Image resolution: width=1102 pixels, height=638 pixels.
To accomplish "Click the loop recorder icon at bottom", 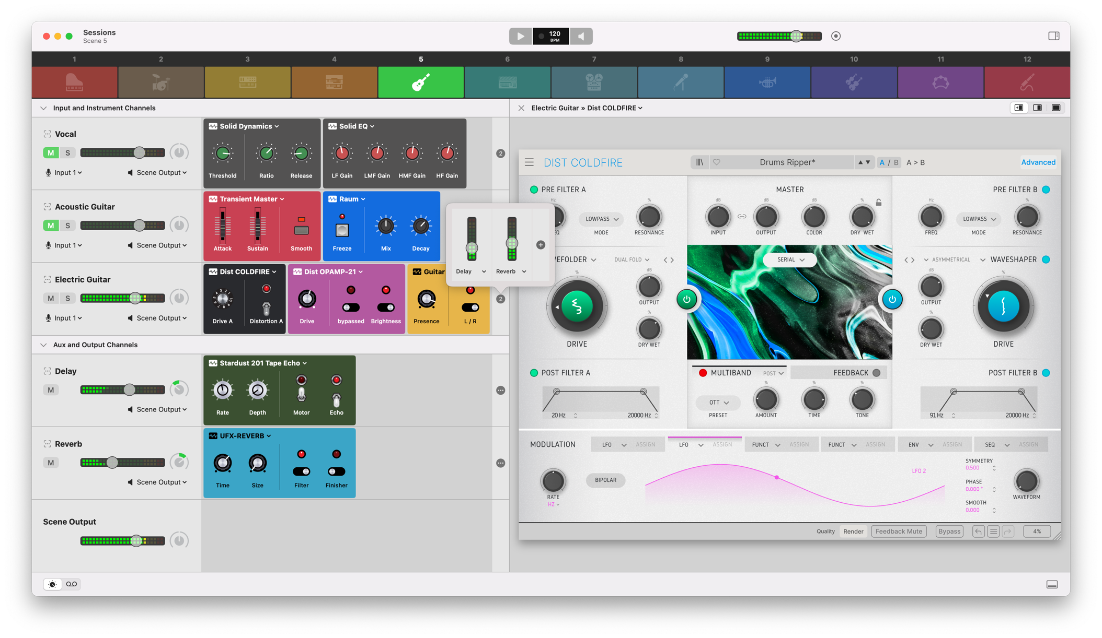I will 72,584.
